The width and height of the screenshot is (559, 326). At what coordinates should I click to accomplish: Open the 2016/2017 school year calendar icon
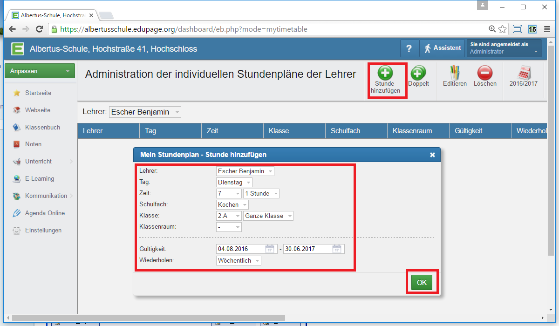pos(524,73)
